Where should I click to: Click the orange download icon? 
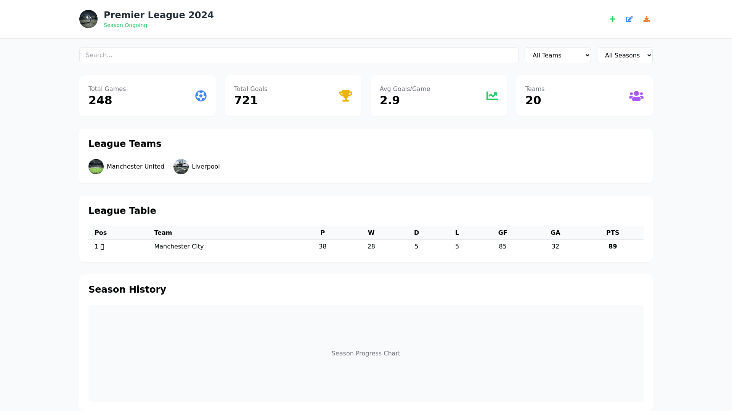[x=647, y=19]
